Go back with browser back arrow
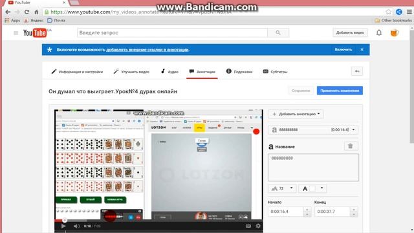Screen dimensions: 414x233 point(8,12)
